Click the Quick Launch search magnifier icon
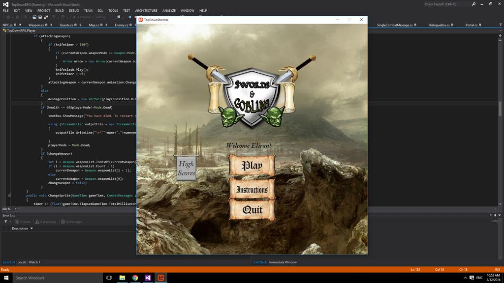This screenshot has height=283, width=504. coord(473,4)
